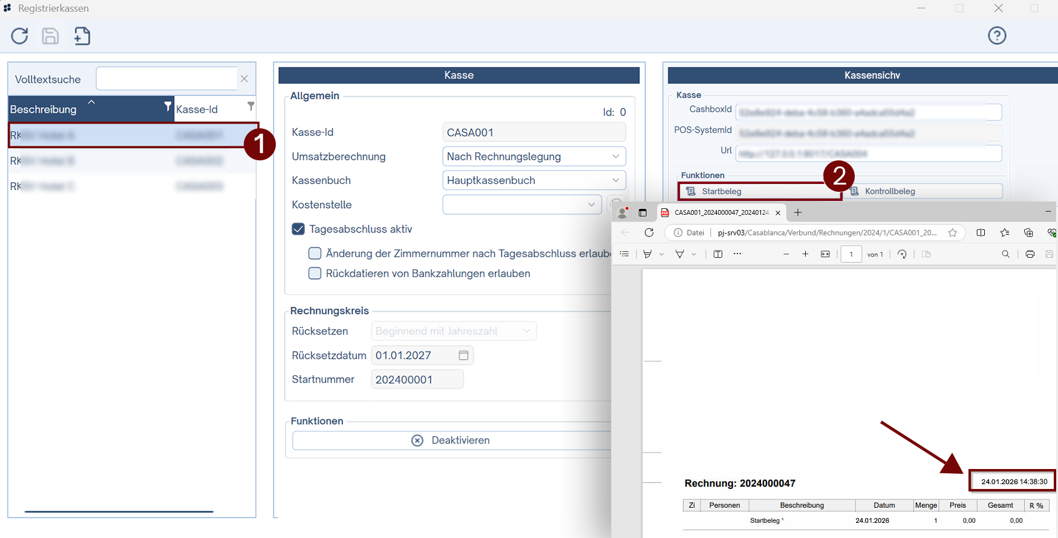1058x538 pixels.
Task: Click the rotate icon in PDF toolbar
Action: (902, 254)
